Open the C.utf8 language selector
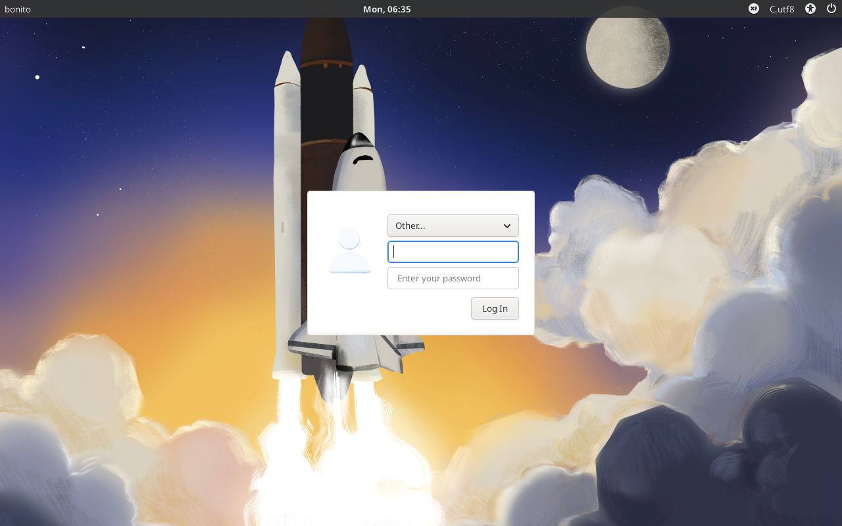842x526 pixels. coord(781,9)
